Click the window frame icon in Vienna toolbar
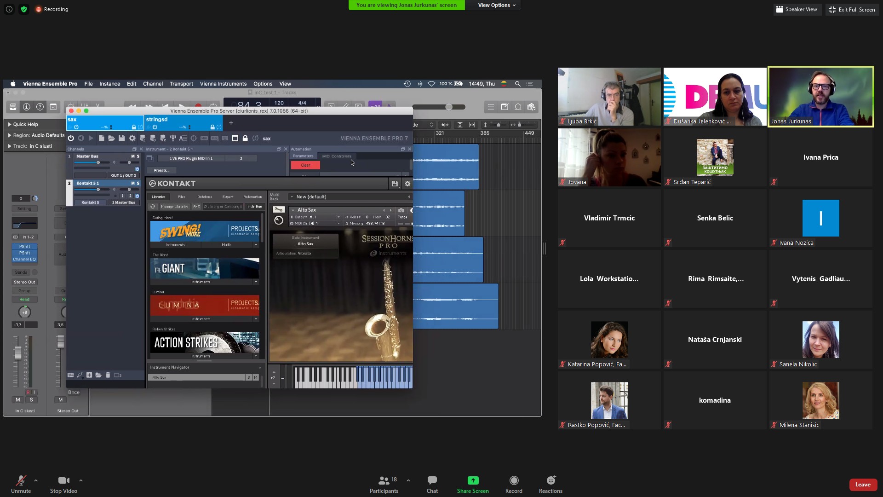Image resolution: width=883 pixels, height=497 pixels. [235, 138]
